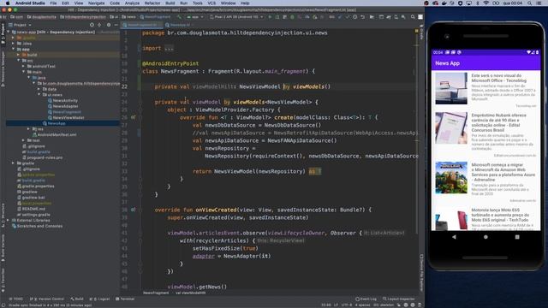Collapse the ui.news package
548x308 pixels.
39,95
